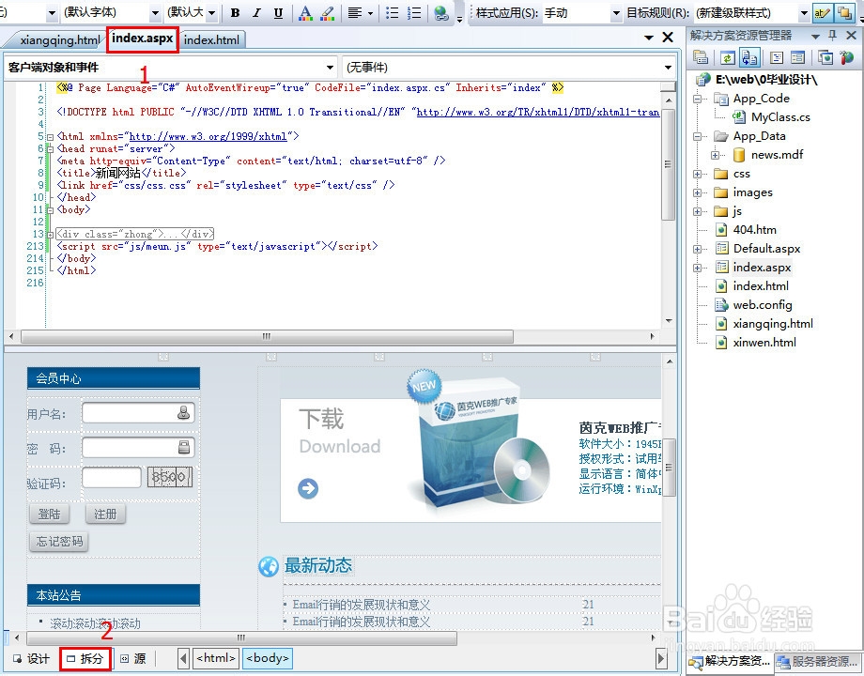Viewport: 864px width, 676px height.
Task: Switch to the xiangqing.html tab
Action: tap(60, 39)
